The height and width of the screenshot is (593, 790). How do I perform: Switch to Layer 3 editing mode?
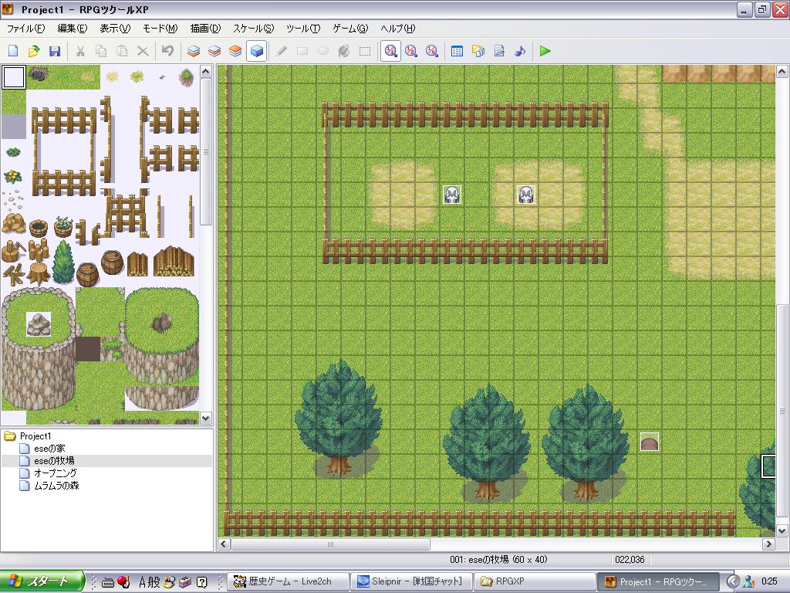235,51
